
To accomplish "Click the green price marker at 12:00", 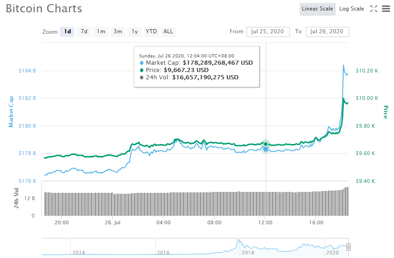I will (x=266, y=144).
